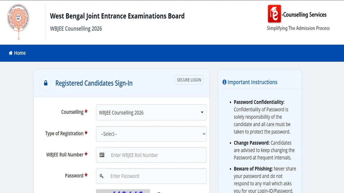Screen dimensions: 344x193
Task: Click the Password field label
Action: click(74, 176)
